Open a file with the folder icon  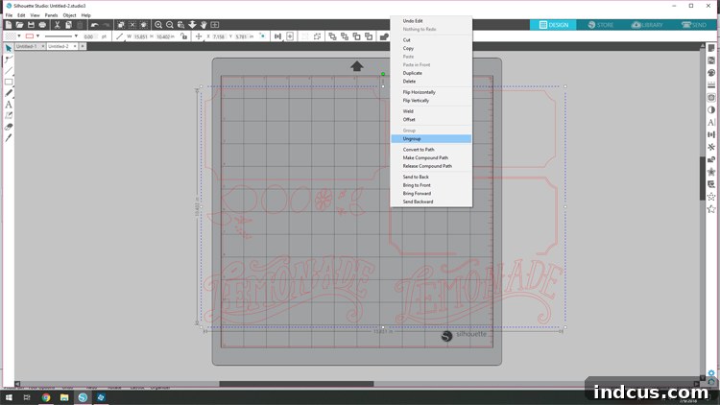19,25
